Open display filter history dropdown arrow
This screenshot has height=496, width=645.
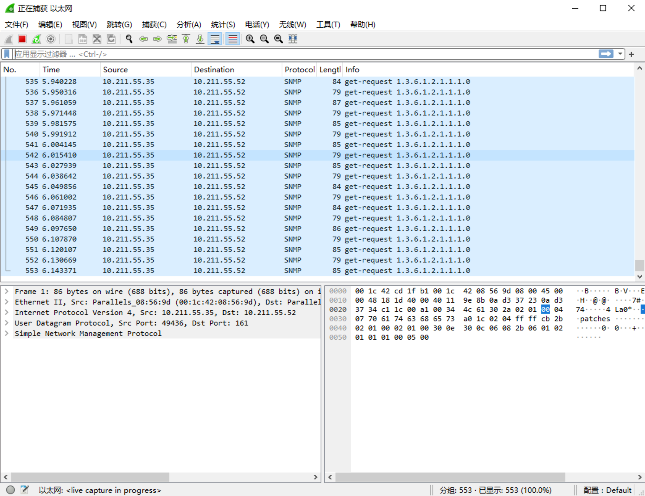[x=620, y=54]
